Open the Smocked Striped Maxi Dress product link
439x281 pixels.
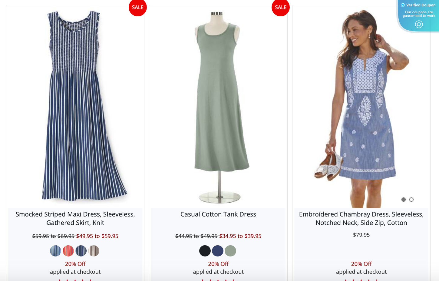[x=75, y=218]
